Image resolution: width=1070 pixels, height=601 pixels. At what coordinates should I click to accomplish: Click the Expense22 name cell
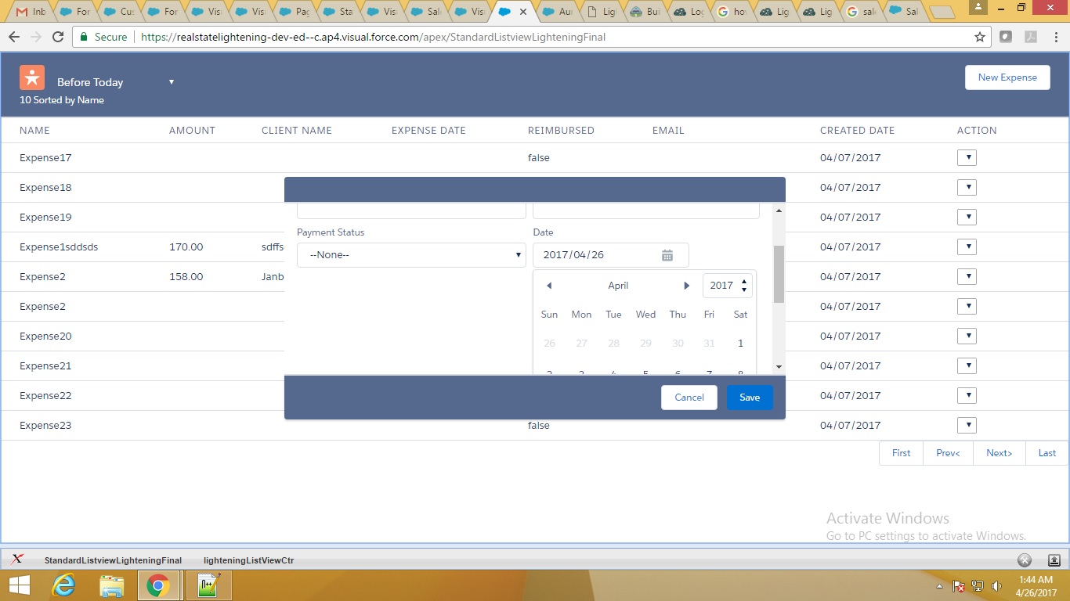pyautogui.click(x=45, y=396)
